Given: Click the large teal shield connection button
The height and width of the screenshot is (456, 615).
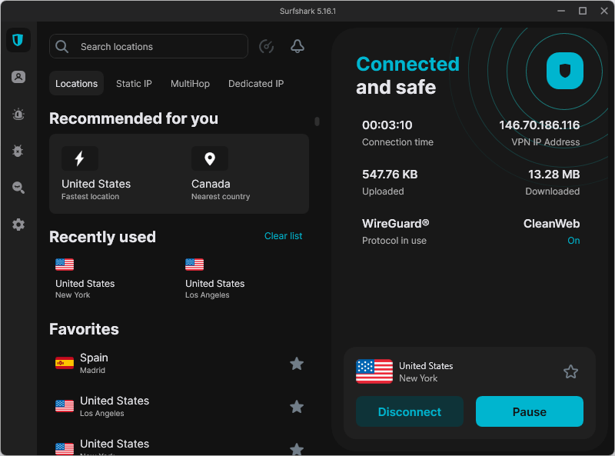Looking at the screenshot, I should pos(565,71).
